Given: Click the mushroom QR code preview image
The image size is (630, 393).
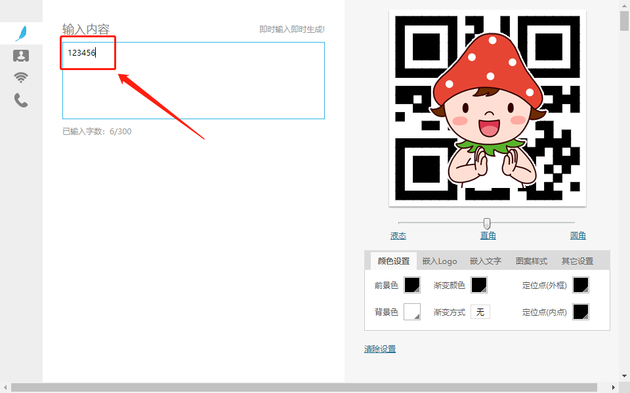Looking at the screenshot, I should [x=488, y=107].
